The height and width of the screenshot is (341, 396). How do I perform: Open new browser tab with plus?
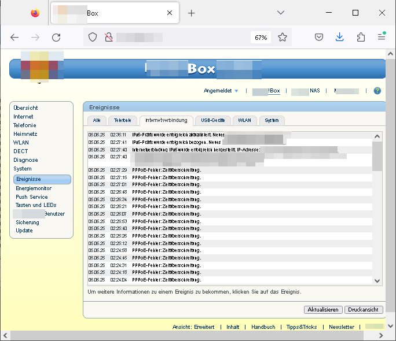tap(192, 13)
